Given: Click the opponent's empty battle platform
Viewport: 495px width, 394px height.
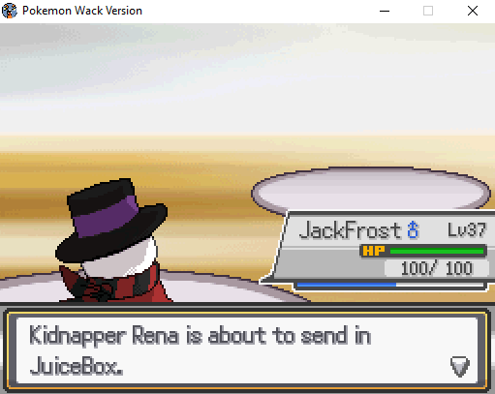Looking at the screenshot, I should 371,190.
